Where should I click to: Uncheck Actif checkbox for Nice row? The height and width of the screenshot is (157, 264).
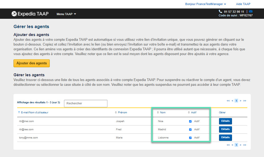[190, 121]
